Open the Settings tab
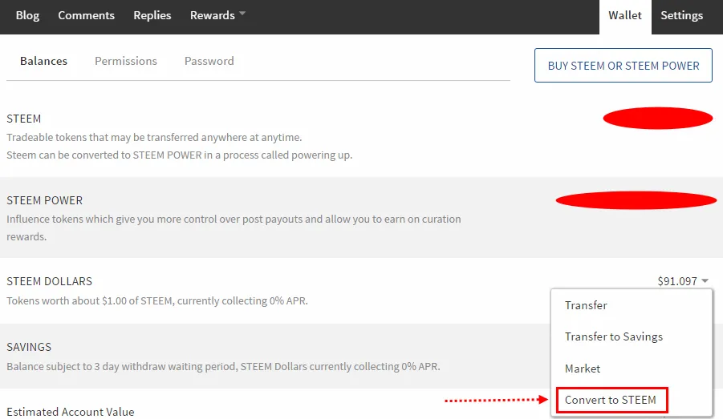 coord(681,15)
